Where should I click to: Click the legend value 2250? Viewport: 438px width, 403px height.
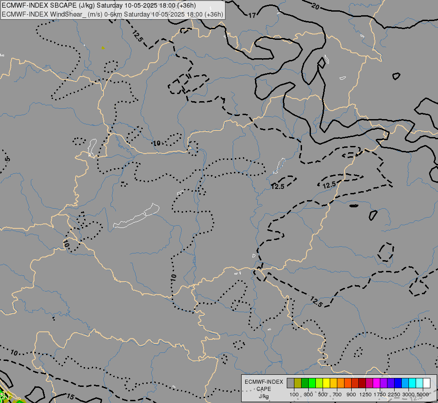pos(394,394)
